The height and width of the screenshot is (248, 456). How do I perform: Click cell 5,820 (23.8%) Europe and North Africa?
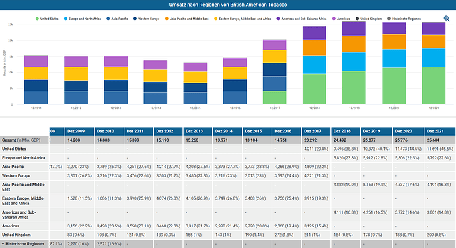(346, 158)
